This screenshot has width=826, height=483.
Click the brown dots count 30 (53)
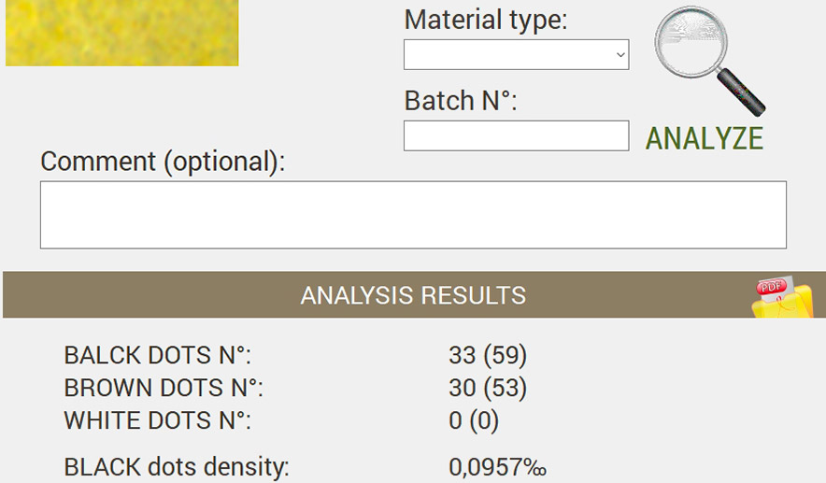coord(488,388)
